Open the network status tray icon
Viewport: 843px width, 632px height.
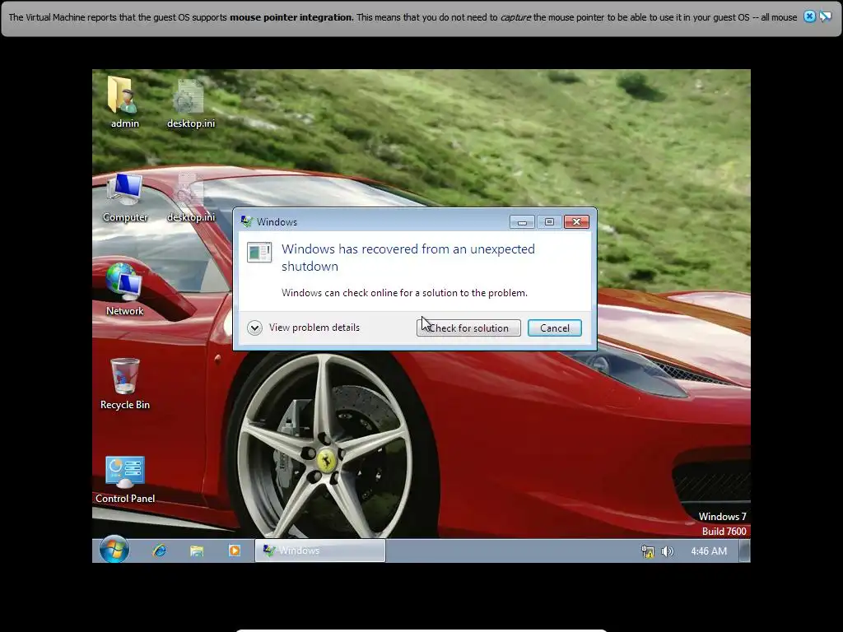coord(648,551)
